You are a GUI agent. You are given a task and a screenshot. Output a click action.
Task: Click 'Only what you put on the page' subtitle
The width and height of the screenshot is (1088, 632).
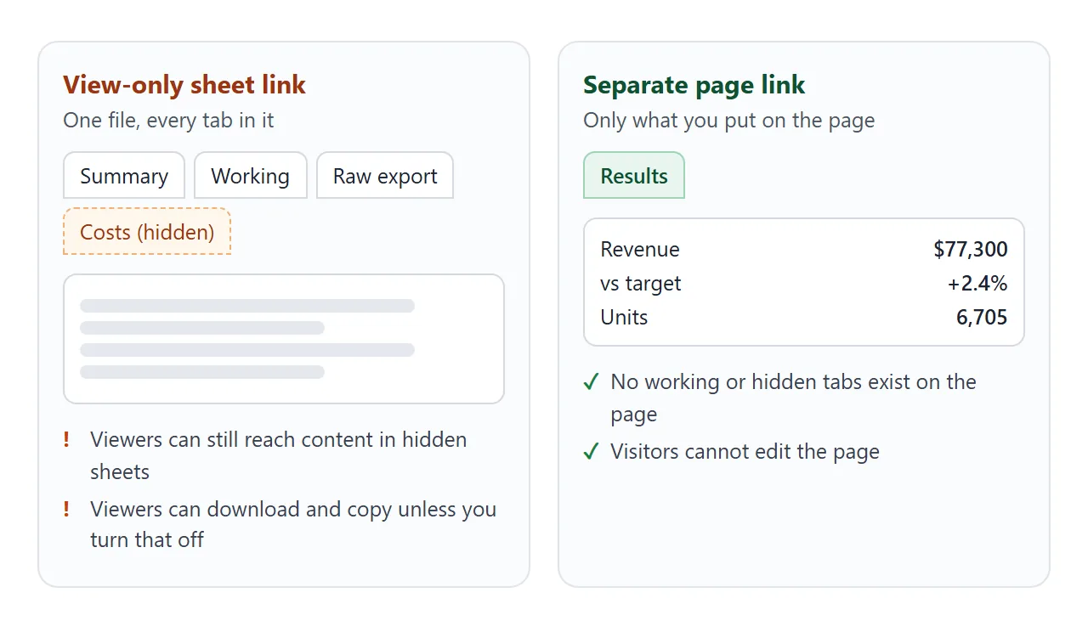(729, 121)
